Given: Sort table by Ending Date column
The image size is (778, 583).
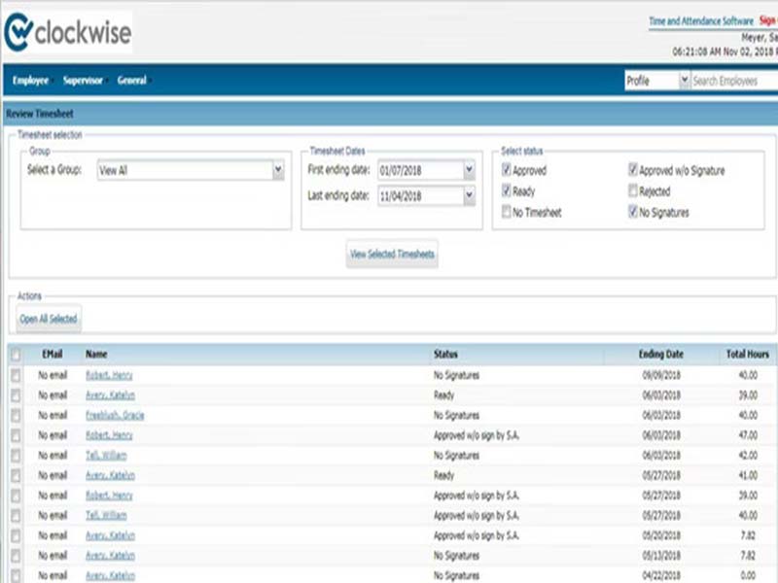Looking at the screenshot, I should 660,355.
